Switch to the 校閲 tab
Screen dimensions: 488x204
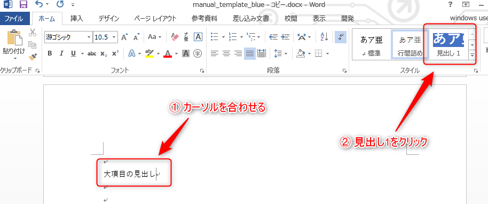(290, 18)
